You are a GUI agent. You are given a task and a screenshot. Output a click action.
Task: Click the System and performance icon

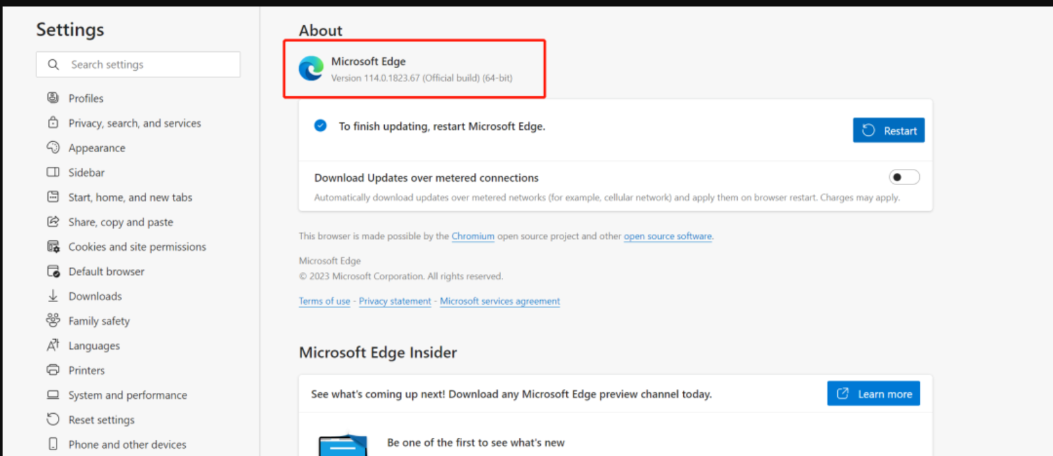coord(53,394)
